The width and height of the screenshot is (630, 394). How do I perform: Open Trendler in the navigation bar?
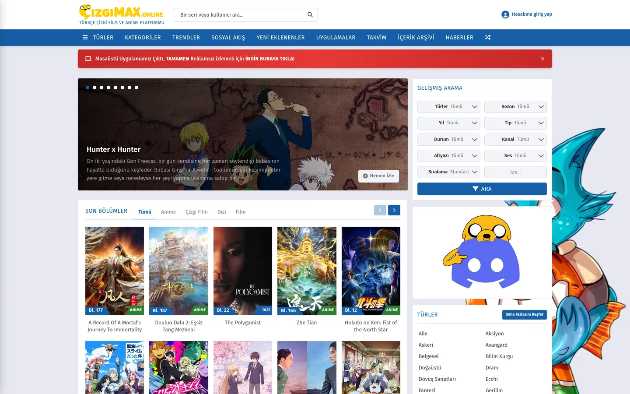(x=186, y=38)
